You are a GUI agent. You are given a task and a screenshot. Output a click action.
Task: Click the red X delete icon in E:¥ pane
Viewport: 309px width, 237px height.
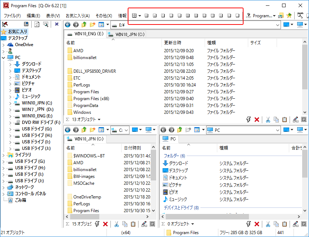point(257,119)
